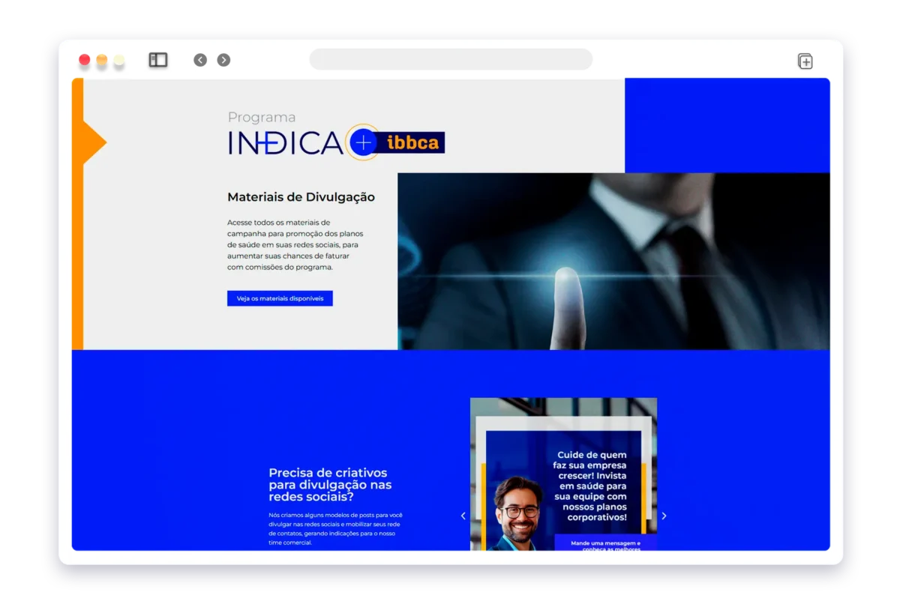Viewport: 900px width, 610px height.
Task: Click the sidebar toggle icon in browser toolbar
Action: coord(158,60)
